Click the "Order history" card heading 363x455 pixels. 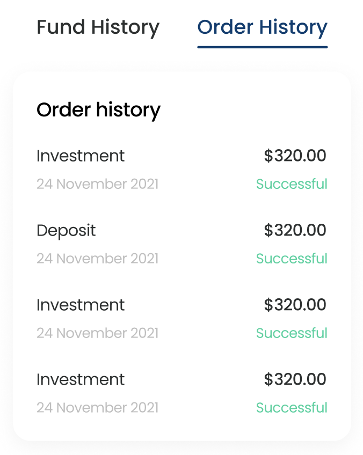(x=98, y=110)
